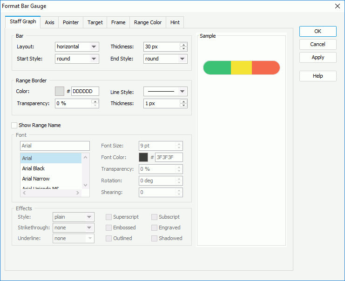Switch to the Axis tab
The image size is (345, 281).
[x=49, y=22]
